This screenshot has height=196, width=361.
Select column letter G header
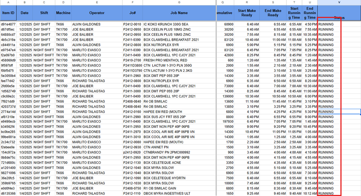pos(179,2)
